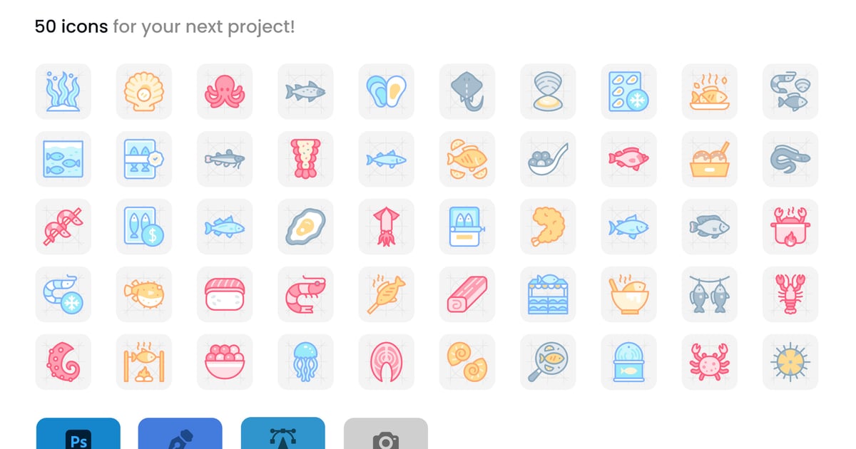Screen dimensions: 856x449
Task: Choose the sea urchin icon
Action: [790, 362]
